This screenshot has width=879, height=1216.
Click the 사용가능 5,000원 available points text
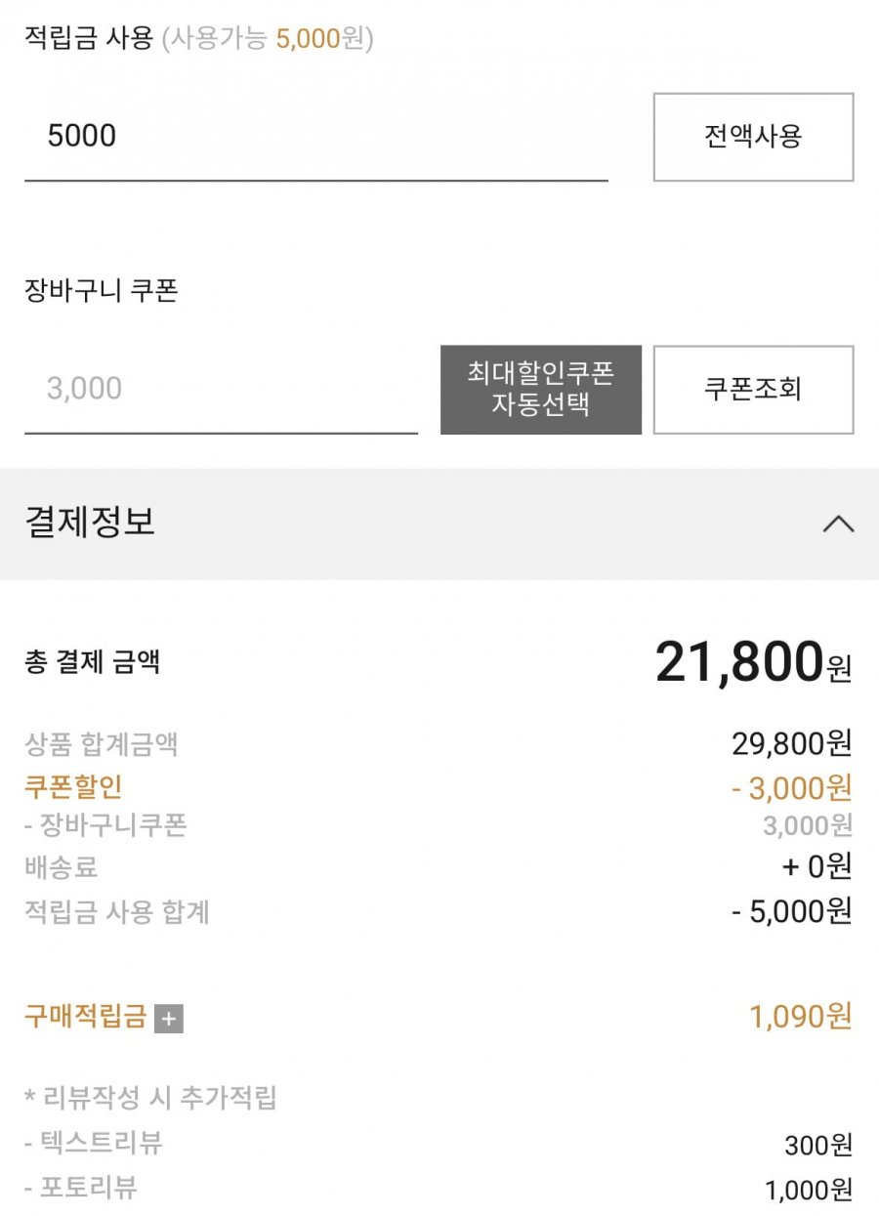coord(268,39)
